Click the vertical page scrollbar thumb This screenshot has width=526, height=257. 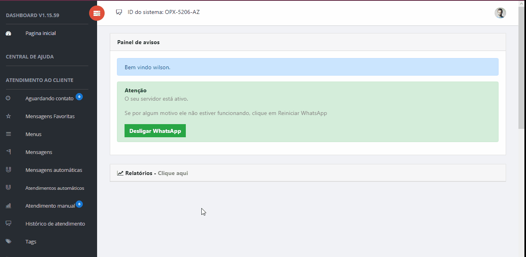click(x=521, y=68)
